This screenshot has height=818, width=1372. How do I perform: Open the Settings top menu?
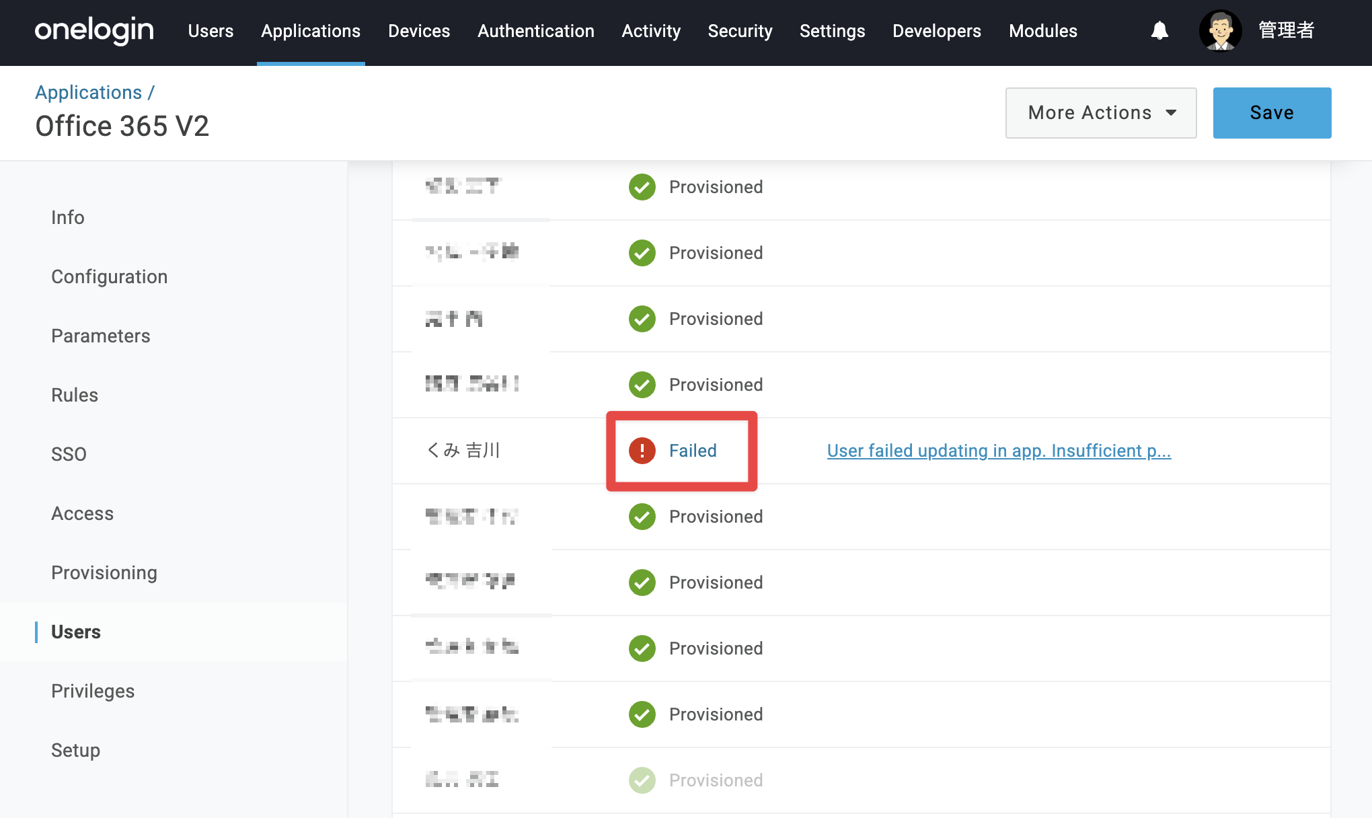832,31
